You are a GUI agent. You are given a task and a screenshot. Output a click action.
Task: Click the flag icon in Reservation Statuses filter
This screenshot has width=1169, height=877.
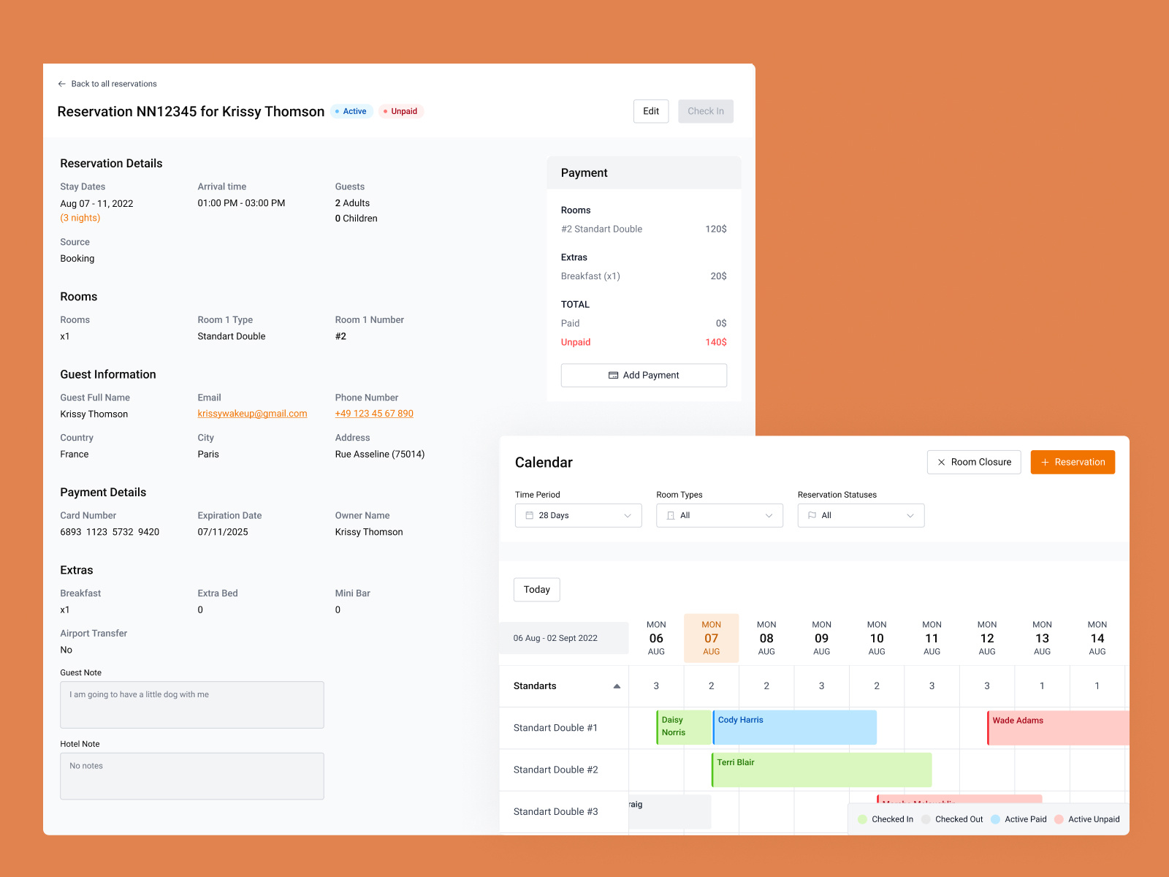pyautogui.click(x=812, y=515)
